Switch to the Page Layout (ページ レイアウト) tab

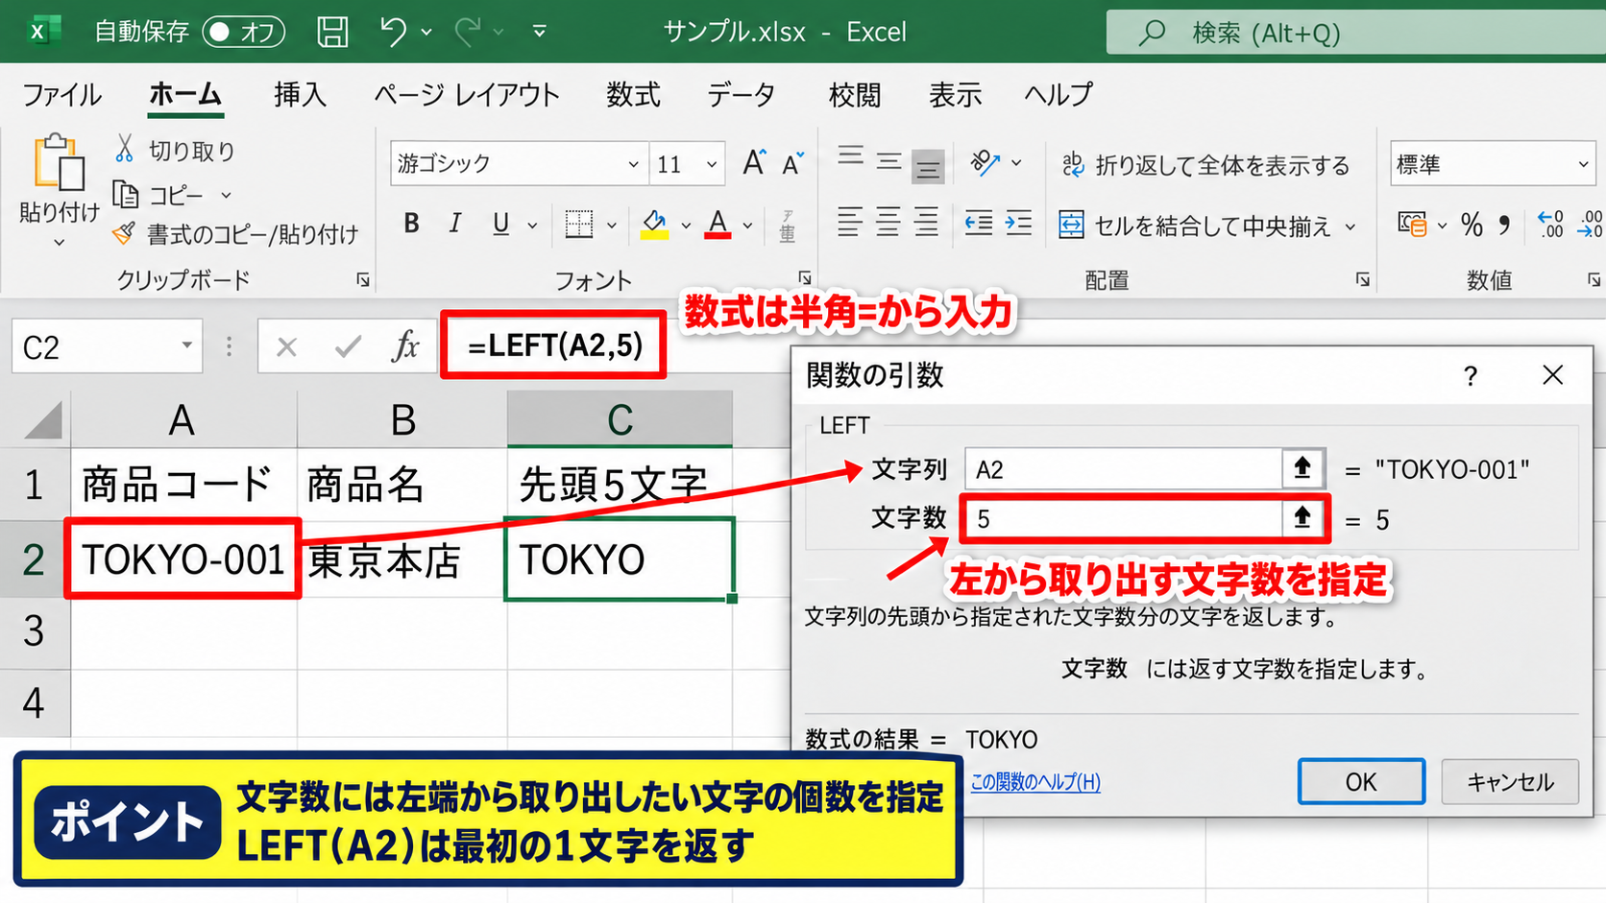pyautogui.click(x=466, y=94)
